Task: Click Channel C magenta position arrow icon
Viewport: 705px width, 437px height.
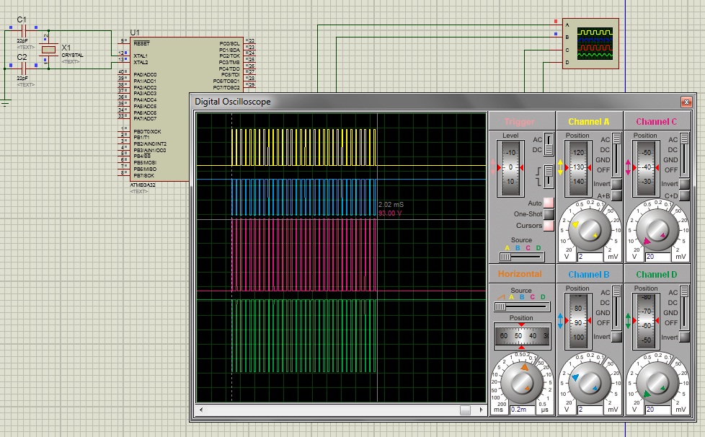Action: [628, 167]
